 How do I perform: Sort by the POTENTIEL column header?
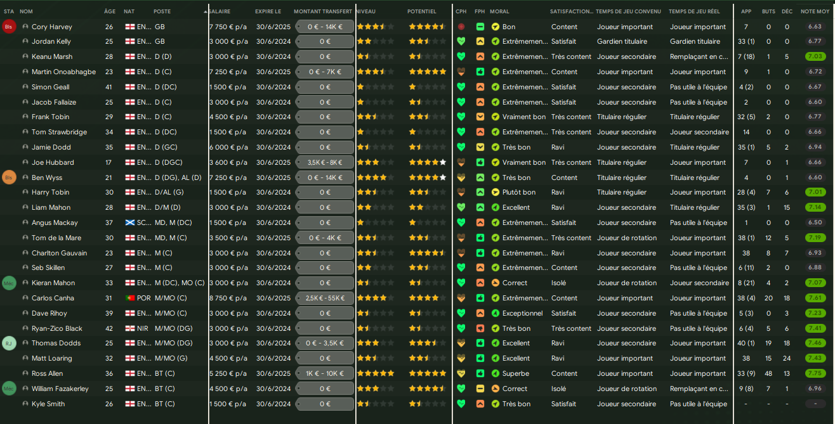(422, 11)
